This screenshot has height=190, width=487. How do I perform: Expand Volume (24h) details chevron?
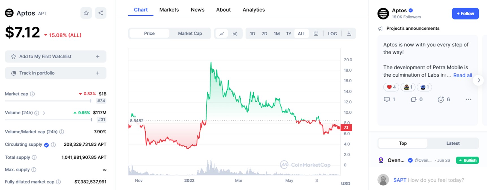[x=44, y=113]
